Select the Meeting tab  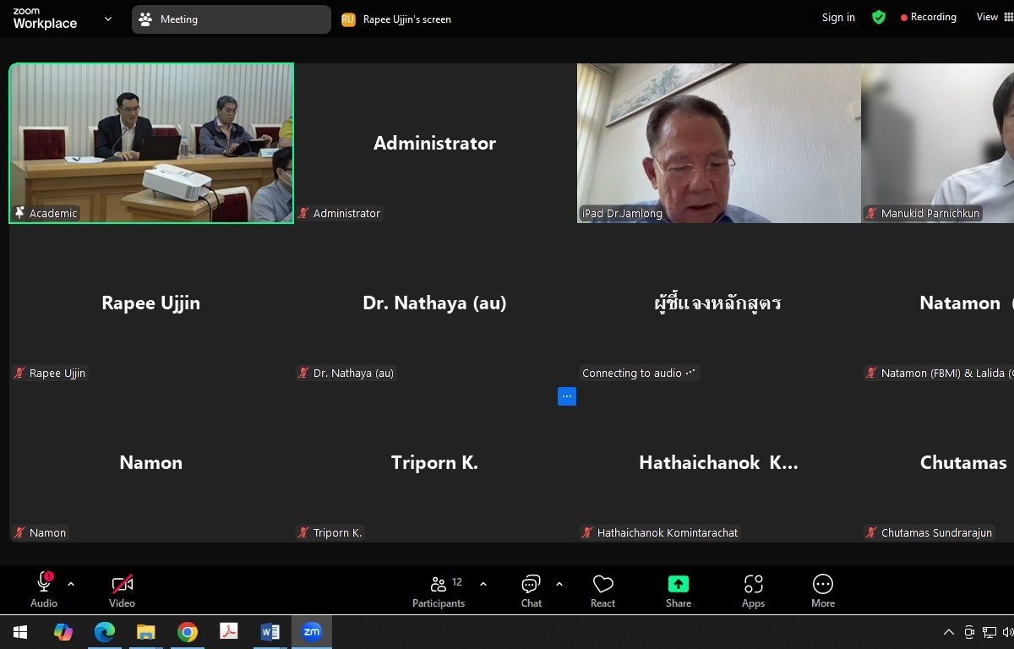(231, 19)
